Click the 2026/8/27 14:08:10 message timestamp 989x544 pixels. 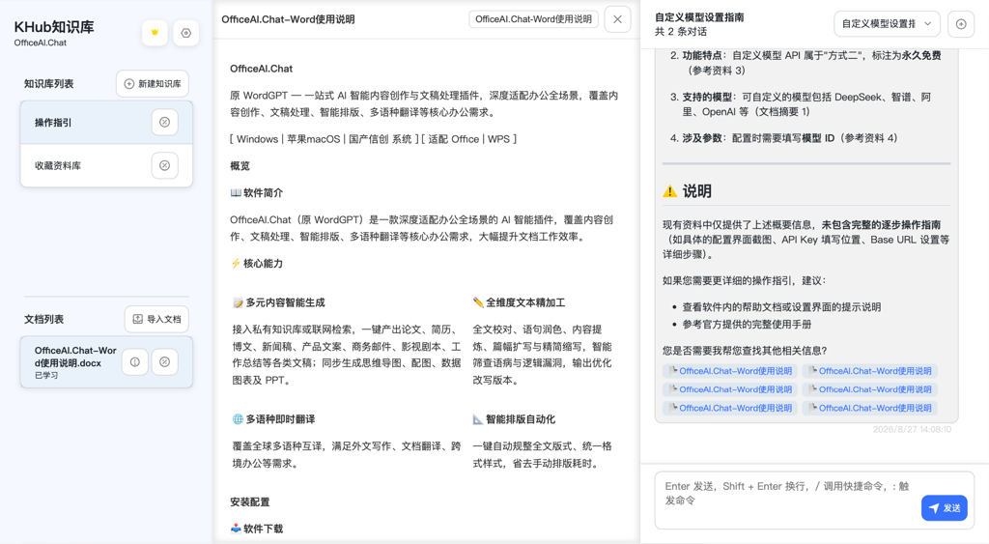point(912,430)
